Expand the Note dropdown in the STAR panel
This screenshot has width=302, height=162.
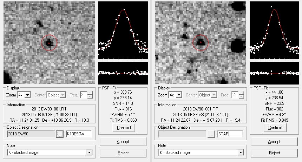click(x=241, y=153)
